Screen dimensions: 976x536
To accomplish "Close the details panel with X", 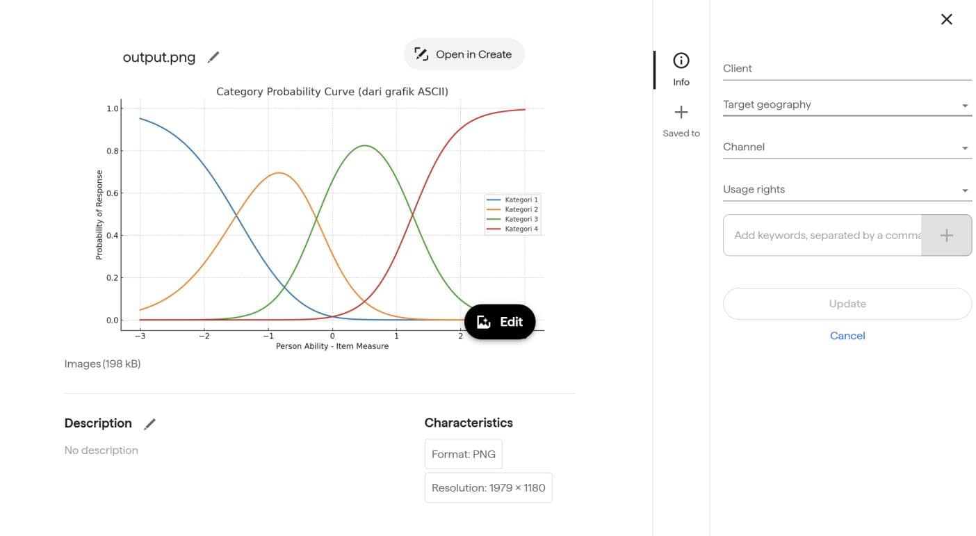I will pyautogui.click(x=946, y=19).
